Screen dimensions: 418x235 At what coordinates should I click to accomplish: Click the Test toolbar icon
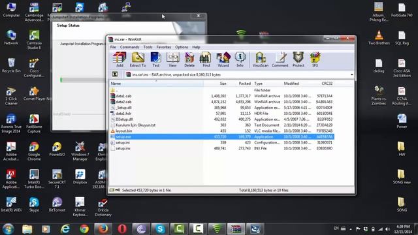coord(155,59)
